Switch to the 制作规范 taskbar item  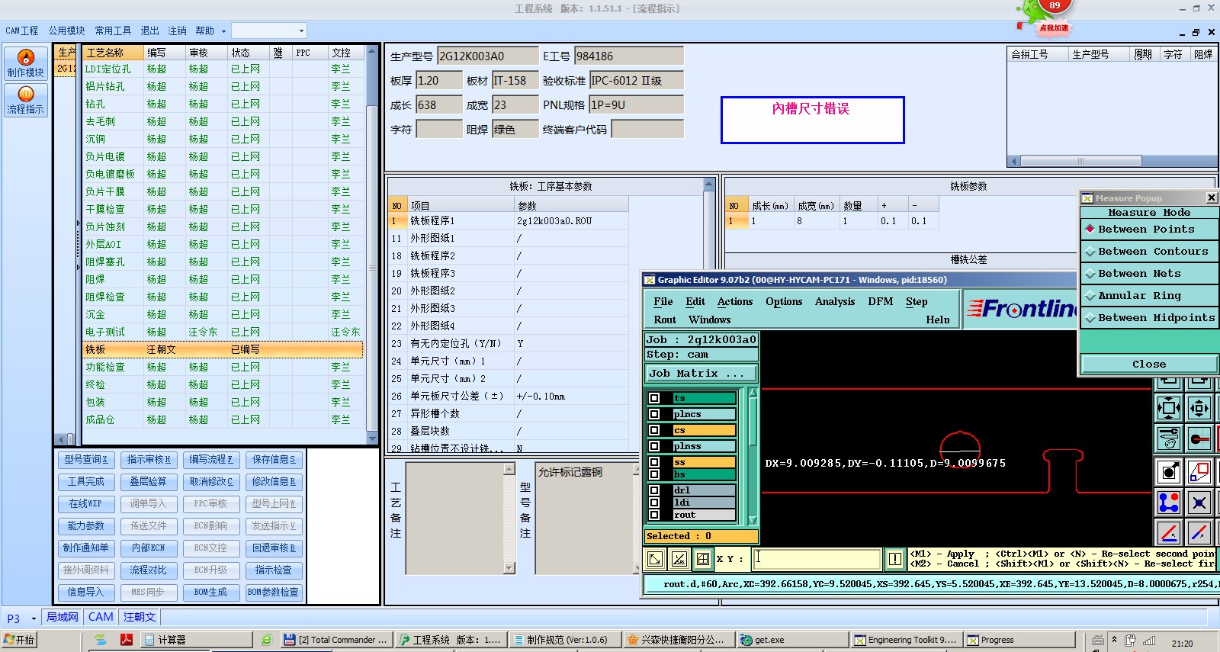click(x=564, y=640)
